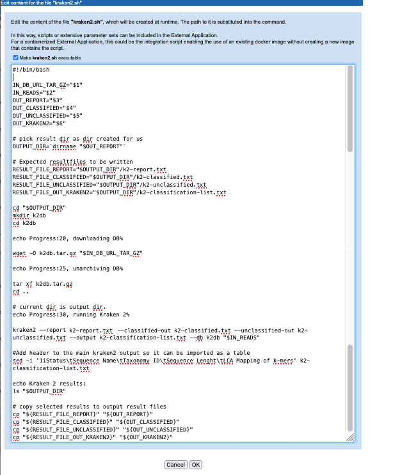Click the 'tar xf k2db.tar.gz' line
The width and height of the screenshot is (409, 475).
(x=42, y=284)
